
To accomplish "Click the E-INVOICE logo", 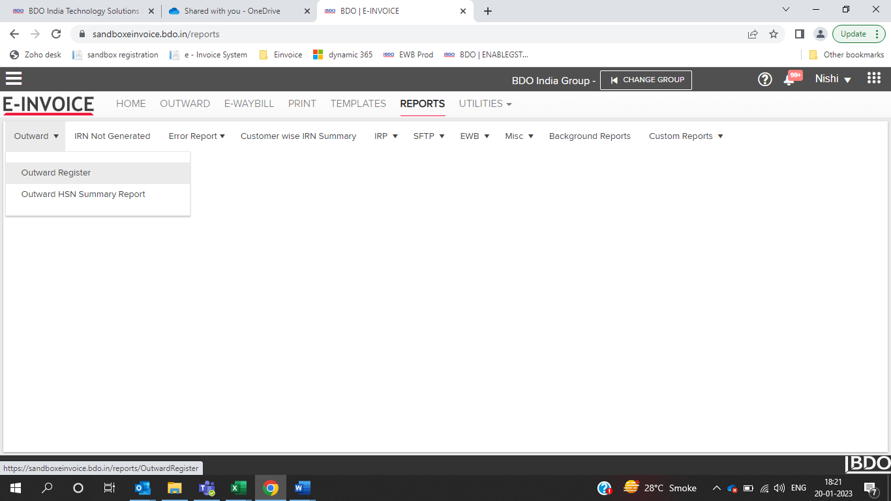I will coord(48,105).
